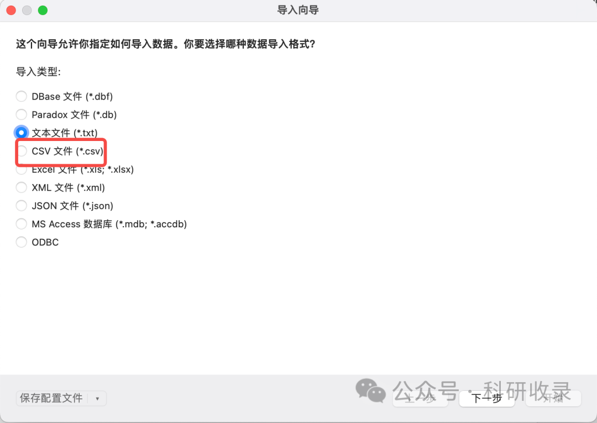Screen dimensions: 597x423
Task: Select the ODBC radio button
Action: 22,242
